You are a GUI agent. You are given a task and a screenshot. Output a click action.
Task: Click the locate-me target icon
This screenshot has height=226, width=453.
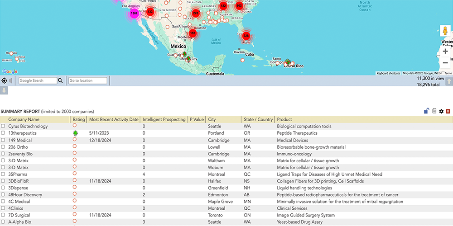pos(5,81)
